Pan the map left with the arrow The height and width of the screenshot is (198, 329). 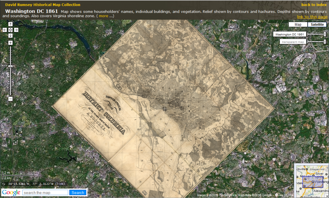4,30
